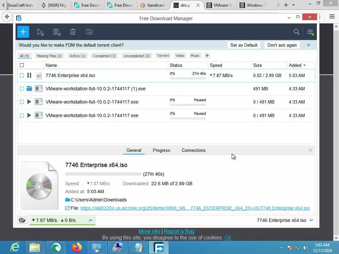This screenshot has width=339, height=254.
Task: Click the move-to-folder toolbar icon
Action: click(89, 32)
